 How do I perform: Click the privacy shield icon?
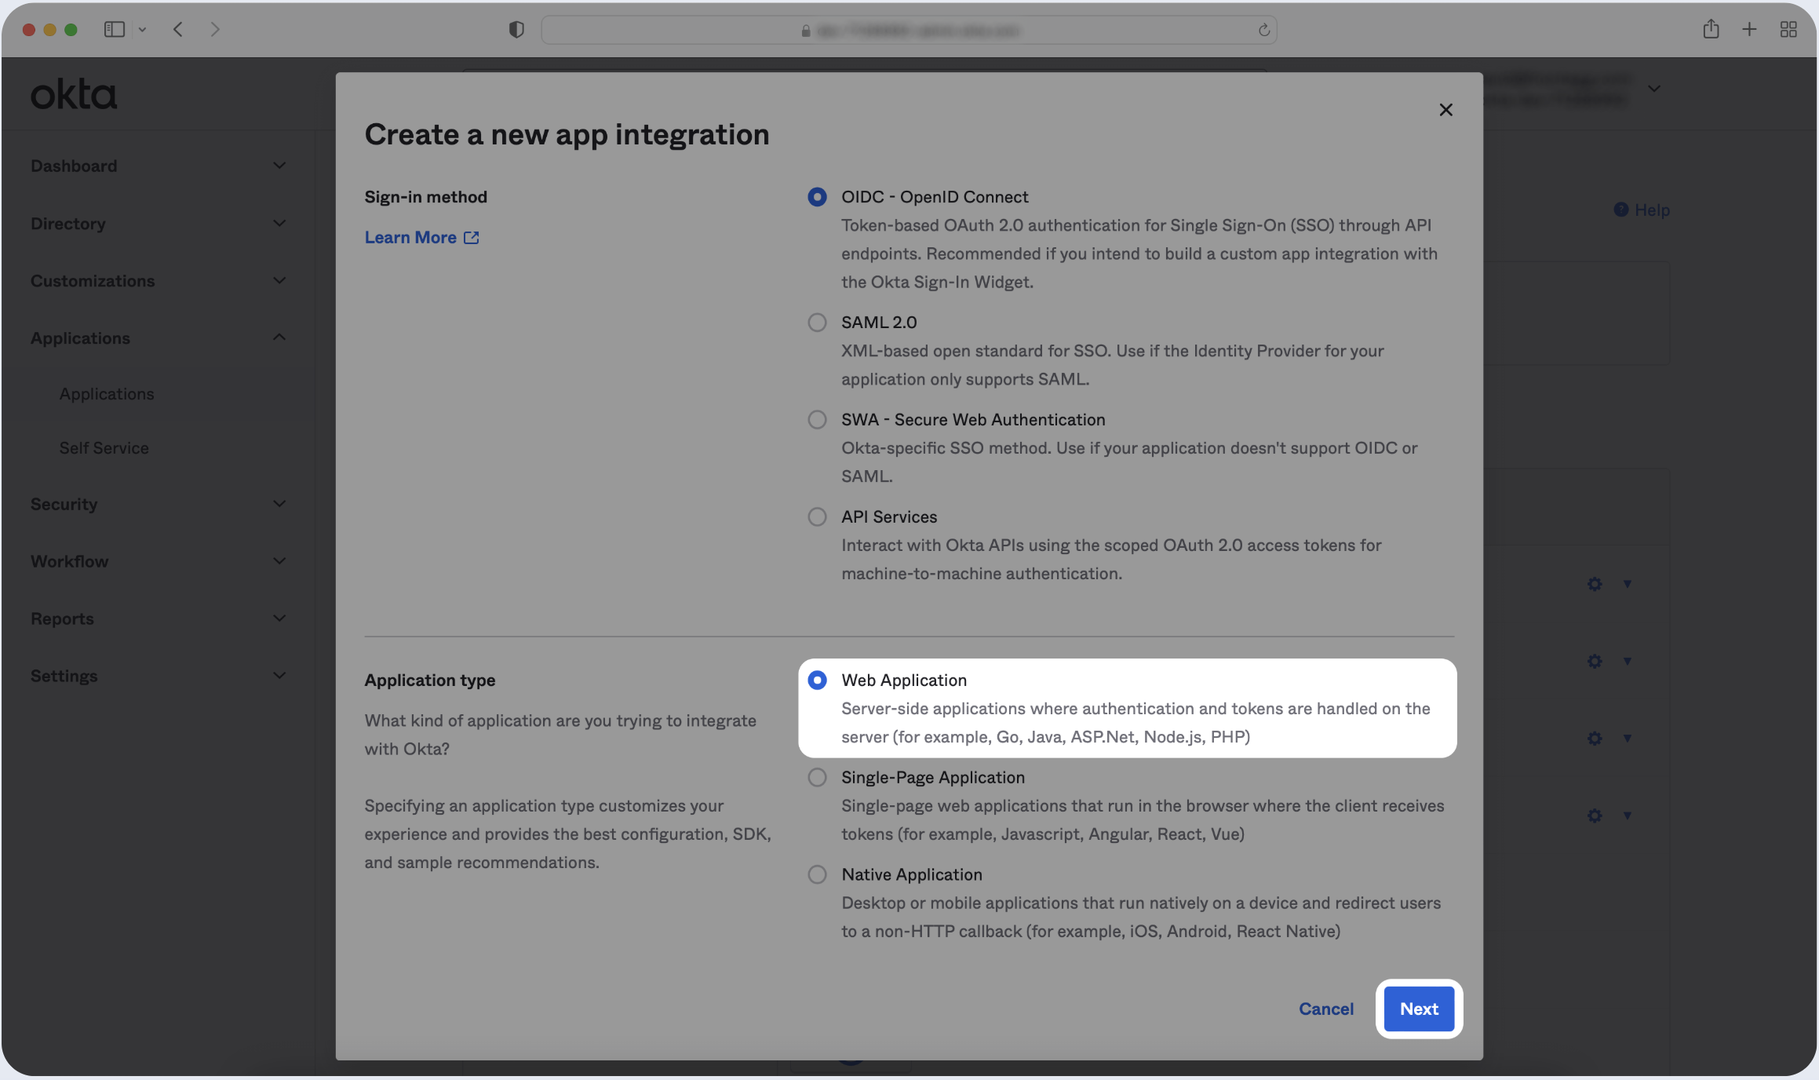[516, 30]
